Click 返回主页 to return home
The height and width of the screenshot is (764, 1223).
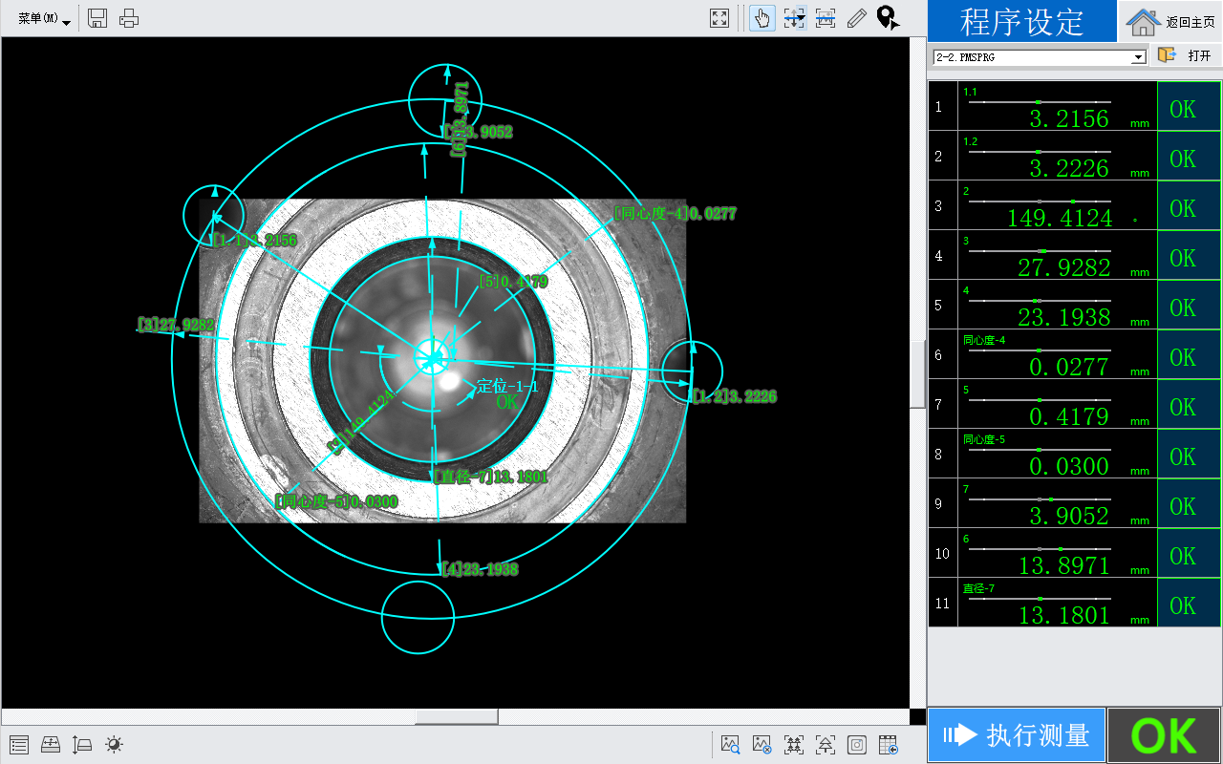(x=1170, y=22)
